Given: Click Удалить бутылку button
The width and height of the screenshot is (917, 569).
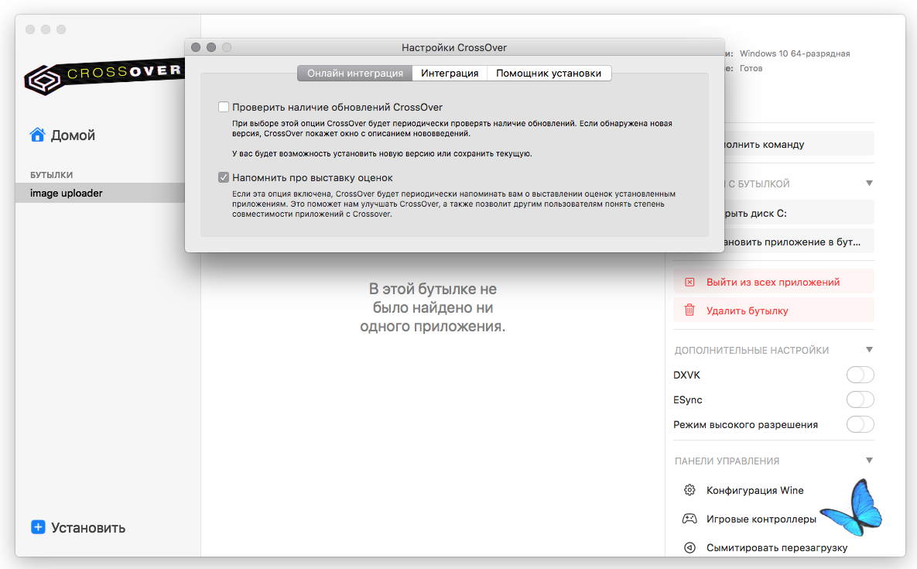Looking at the screenshot, I should click(x=774, y=310).
